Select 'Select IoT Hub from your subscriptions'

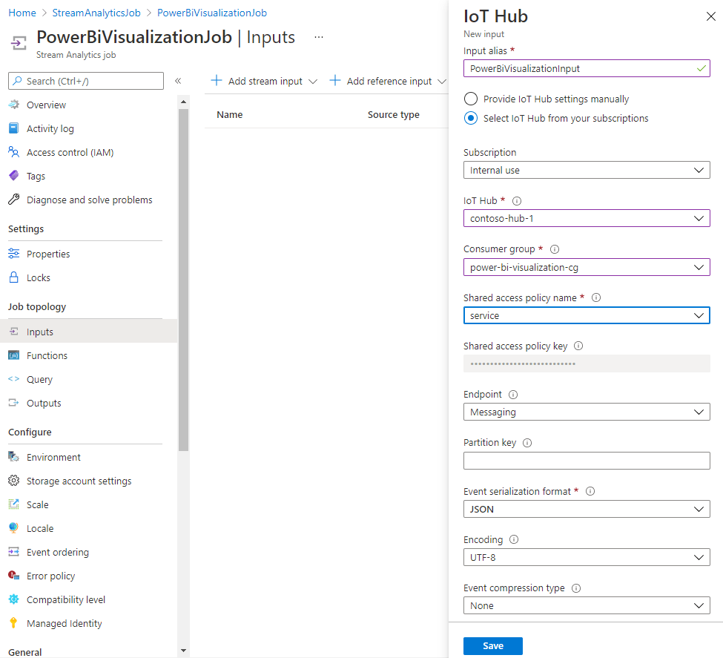click(471, 117)
